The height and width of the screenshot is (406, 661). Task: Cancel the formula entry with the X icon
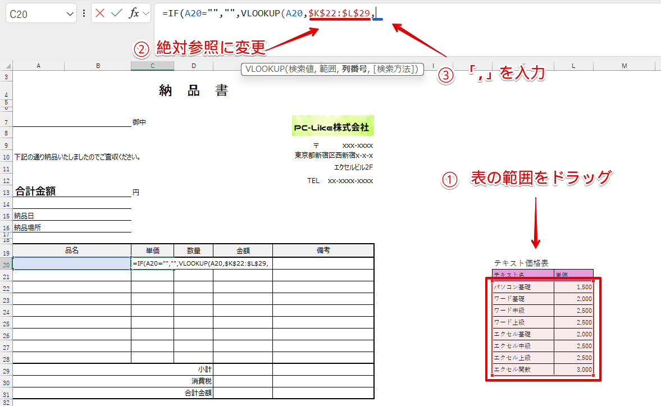tap(100, 13)
